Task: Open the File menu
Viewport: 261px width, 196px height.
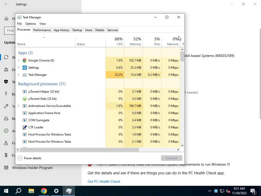Action: 19,24
